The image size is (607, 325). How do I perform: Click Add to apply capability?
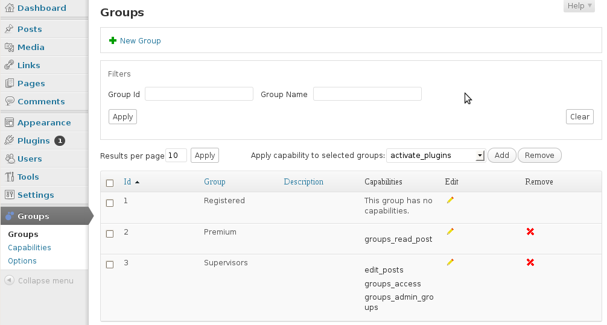(501, 156)
